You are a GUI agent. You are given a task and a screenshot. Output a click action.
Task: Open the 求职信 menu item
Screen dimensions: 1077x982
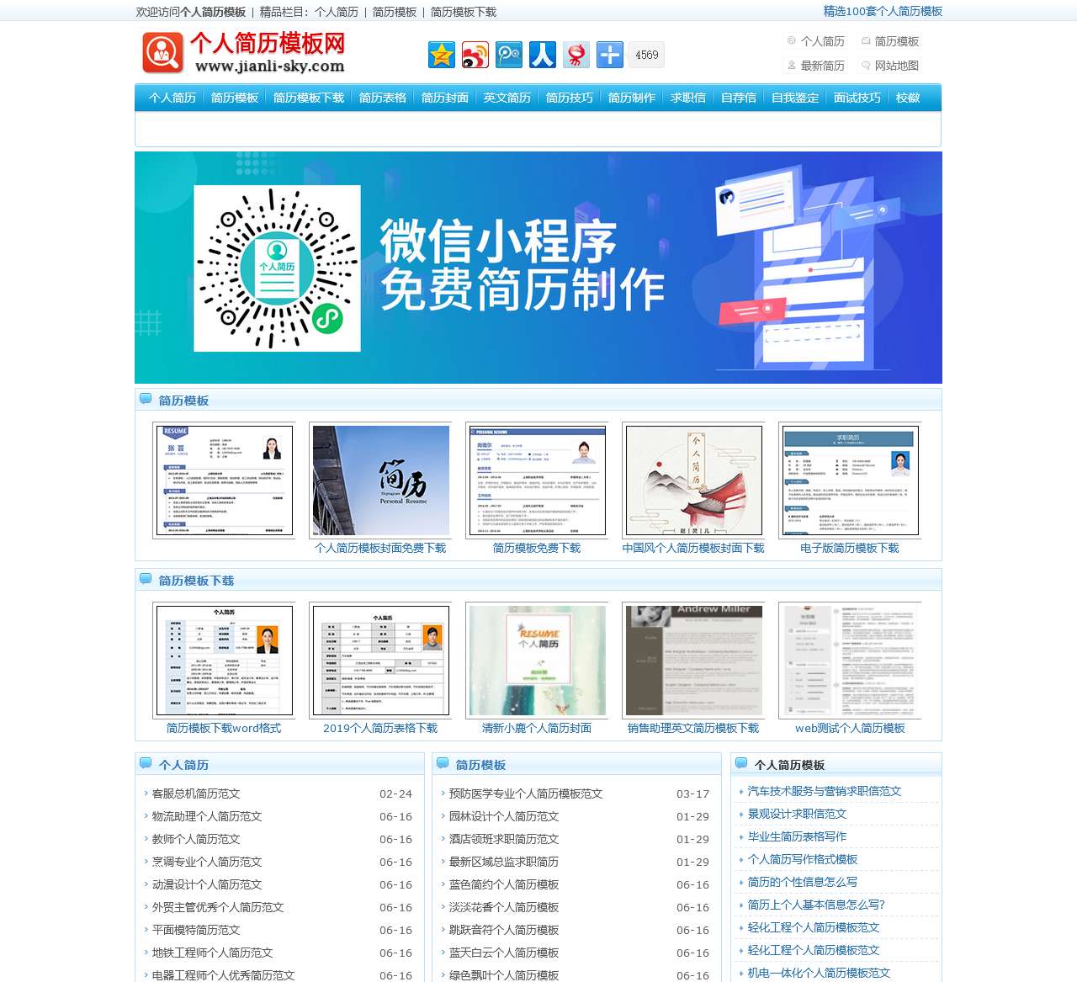687,98
